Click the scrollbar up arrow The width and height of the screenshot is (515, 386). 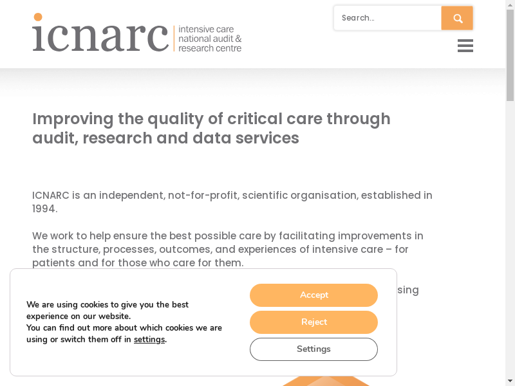[510, 5]
